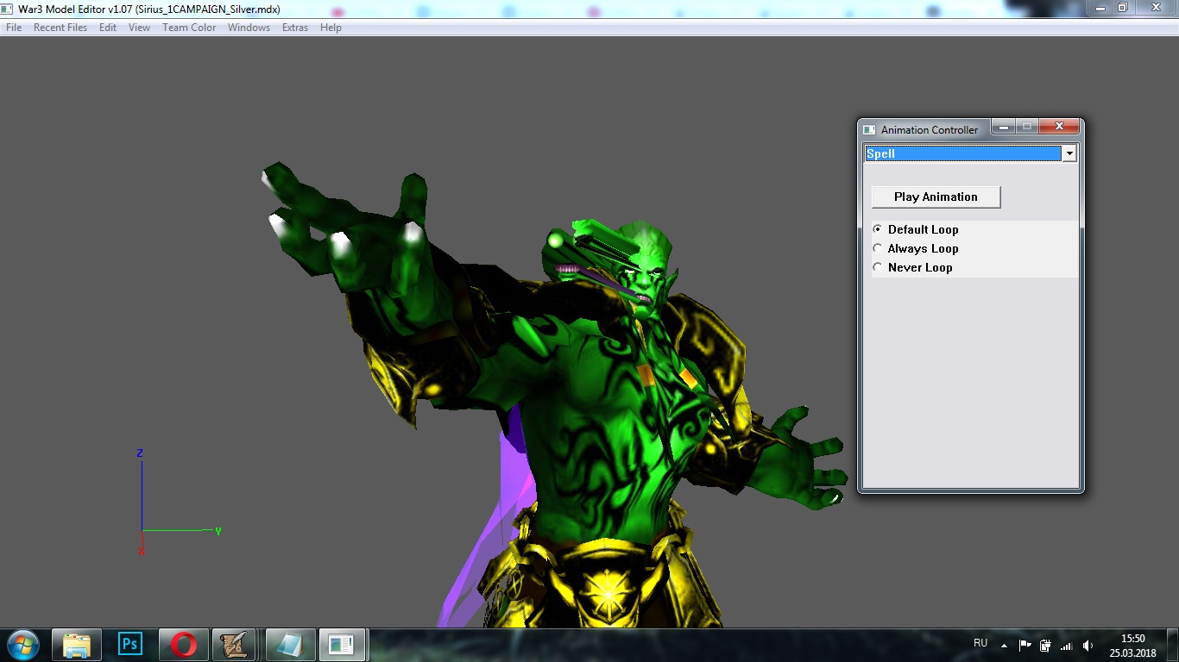Screen dimensions: 1179x662
Task: Expand the Spell animation dropdown arrow
Action: click(x=1069, y=153)
